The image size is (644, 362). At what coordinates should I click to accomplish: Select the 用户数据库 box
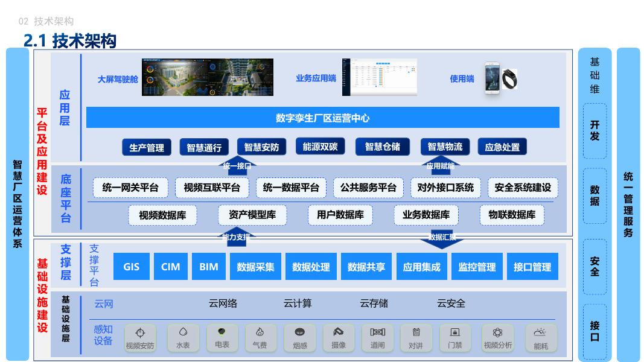click(340, 215)
